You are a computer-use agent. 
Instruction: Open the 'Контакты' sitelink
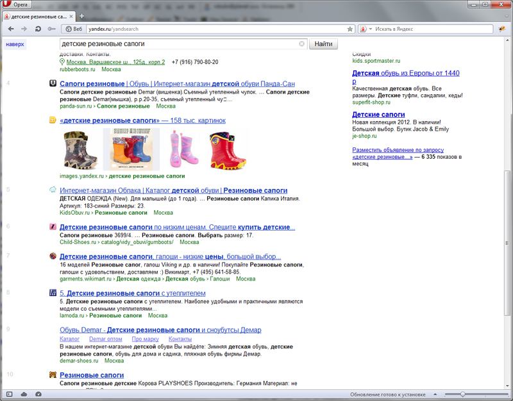click(x=180, y=340)
